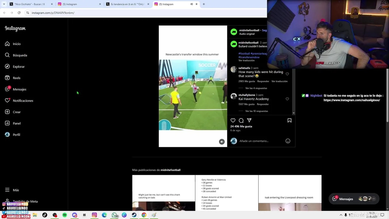389x219 pixels.
Task: Open safetsafo's profile avatar
Action: coord(234,69)
